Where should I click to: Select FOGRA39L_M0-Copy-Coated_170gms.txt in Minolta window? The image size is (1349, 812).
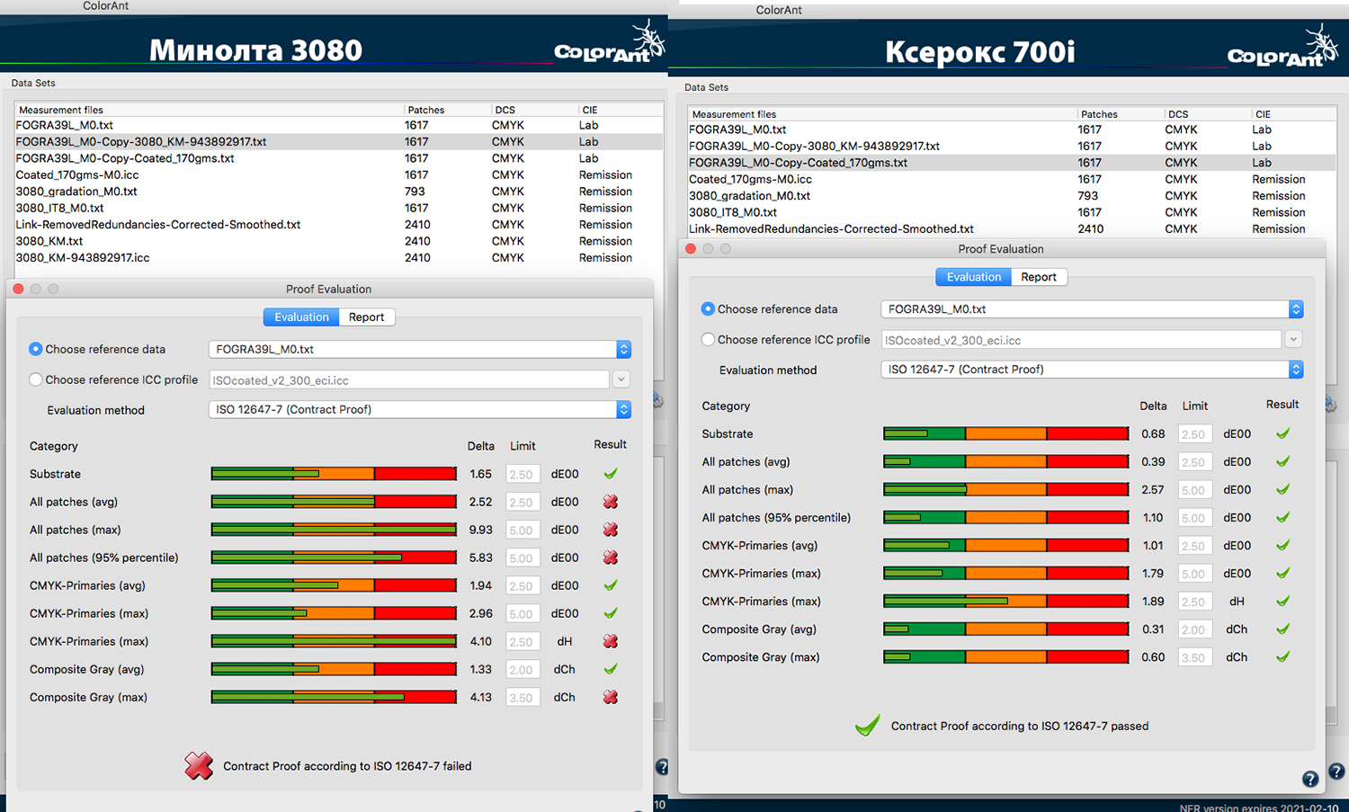click(x=339, y=158)
